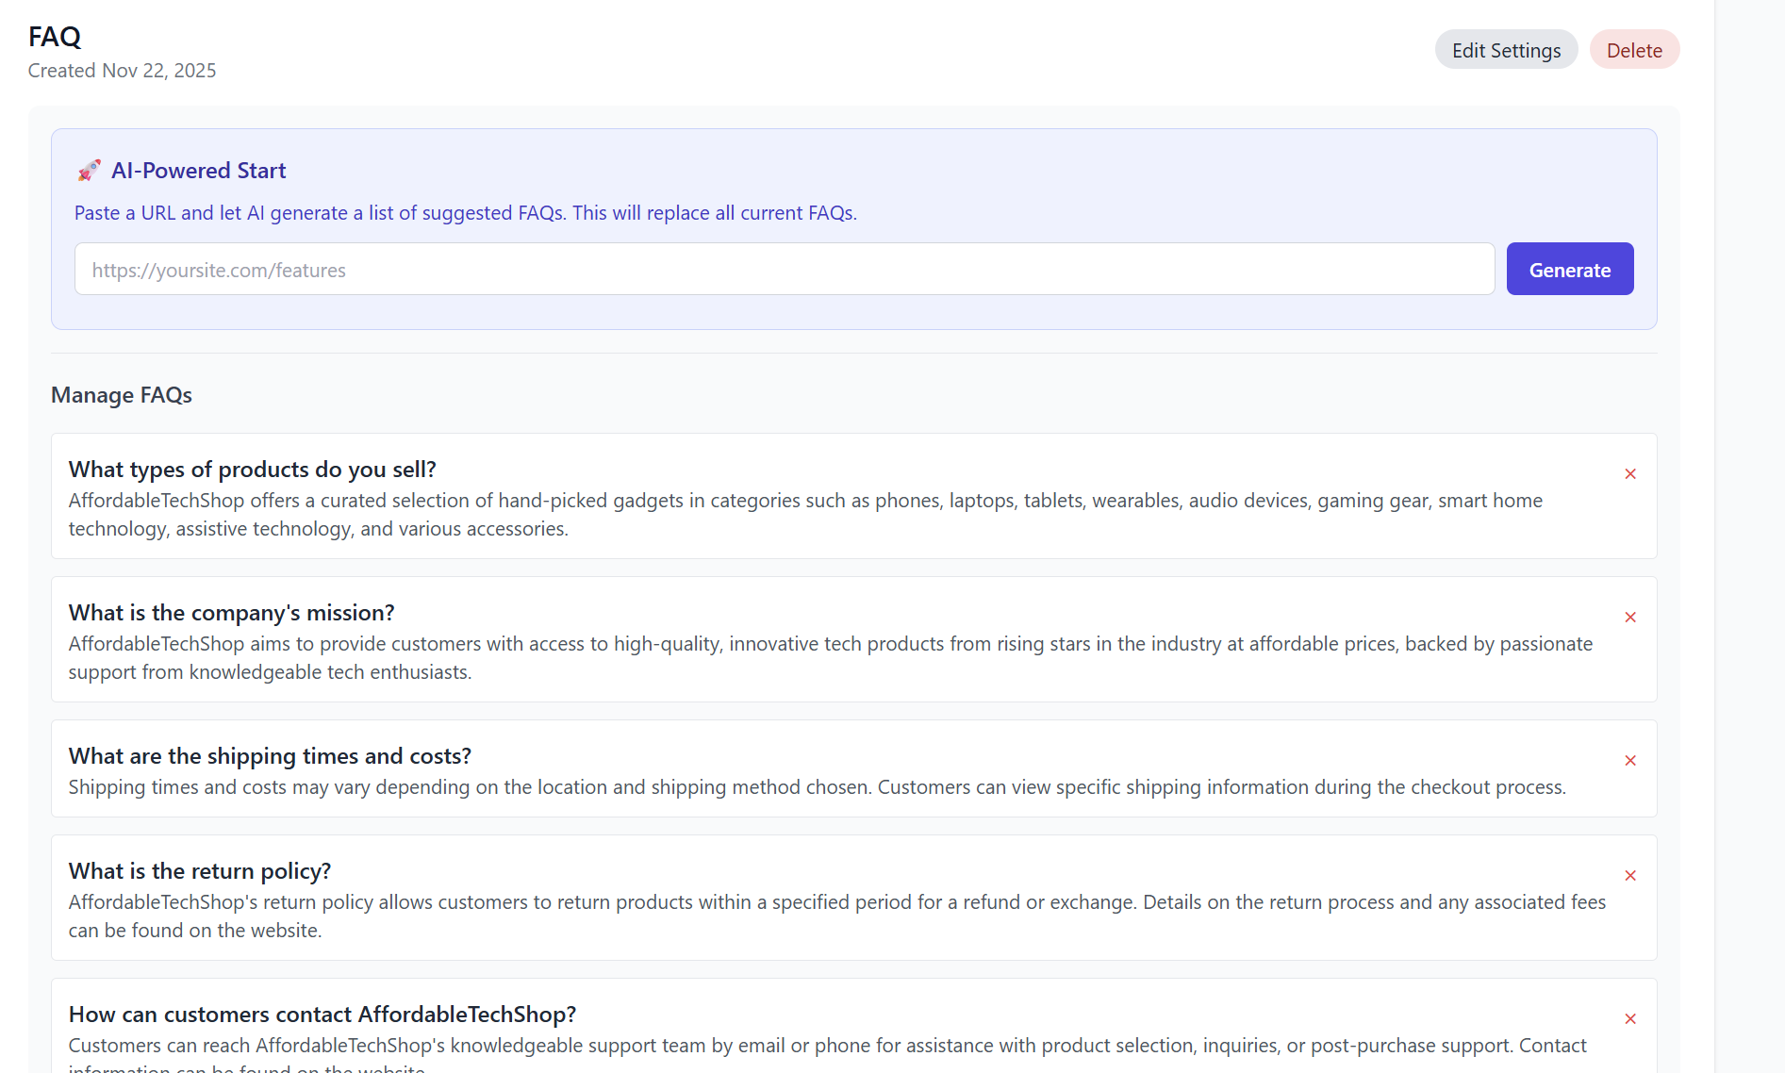Select the products question text to edit
The height and width of the screenshot is (1073, 1785).
[252, 469]
